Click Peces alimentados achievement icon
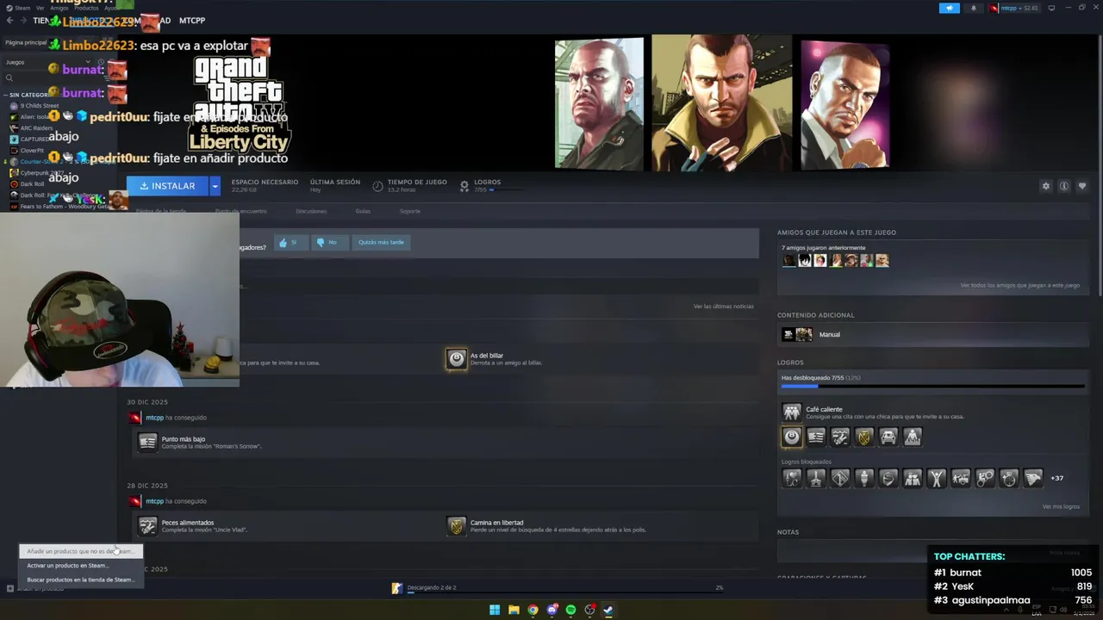 tap(147, 526)
